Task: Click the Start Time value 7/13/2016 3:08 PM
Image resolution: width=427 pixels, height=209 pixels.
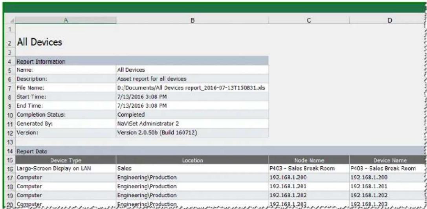Action: tap(192, 97)
